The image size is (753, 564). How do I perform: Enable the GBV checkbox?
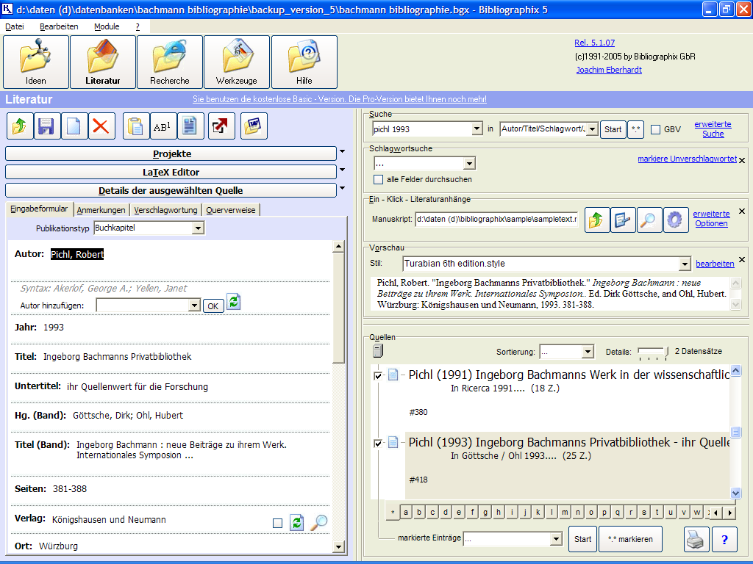click(x=656, y=130)
